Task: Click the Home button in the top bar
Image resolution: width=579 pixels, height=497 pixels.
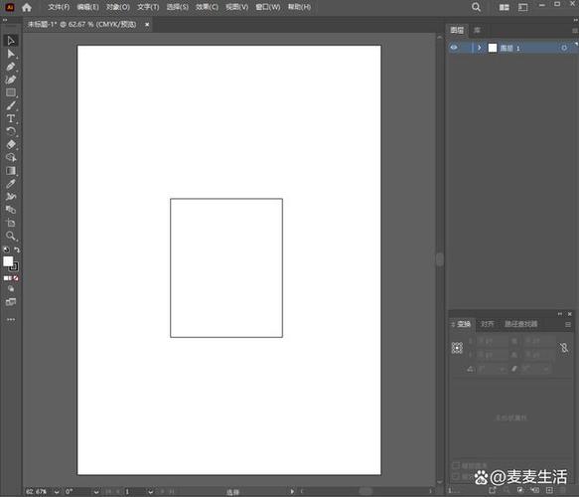Action: pyautogui.click(x=27, y=7)
